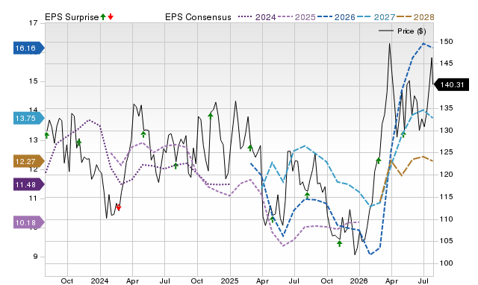Click the 145 label on the price axis
Image resolution: width=478 pixels, height=285 pixels.
point(446,63)
